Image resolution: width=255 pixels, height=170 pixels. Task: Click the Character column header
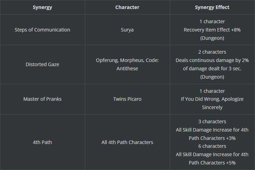pyautogui.click(x=127, y=7)
